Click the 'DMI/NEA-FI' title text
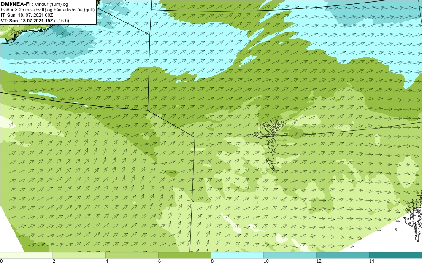This screenshot has height=264, width=422. (16, 4)
